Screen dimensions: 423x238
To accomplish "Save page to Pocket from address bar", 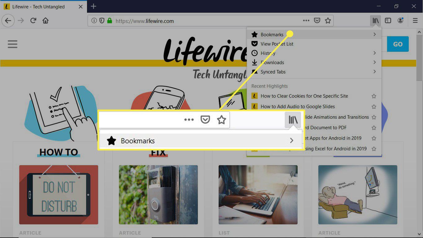I will coord(317,21).
